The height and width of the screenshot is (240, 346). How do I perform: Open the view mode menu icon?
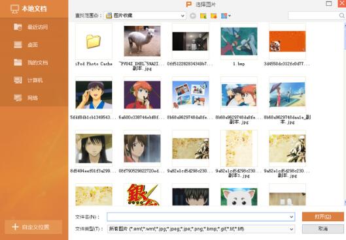pyautogui.click(x=226, y=16)
